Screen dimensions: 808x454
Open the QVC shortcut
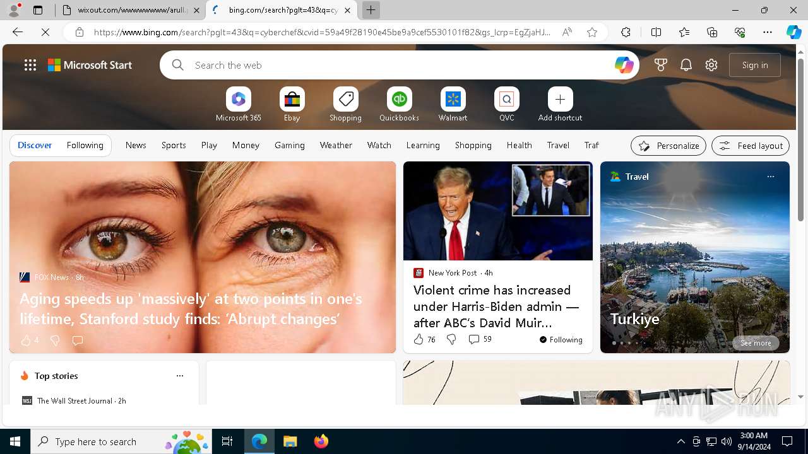point(506,105)
